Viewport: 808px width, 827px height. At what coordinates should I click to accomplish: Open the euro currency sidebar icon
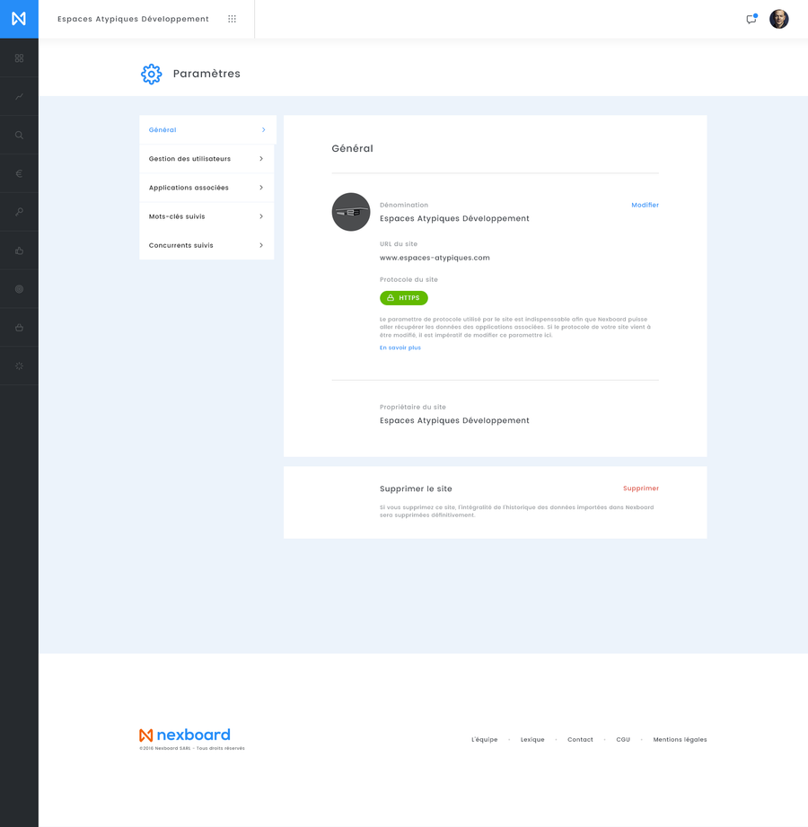coord(19,173)
